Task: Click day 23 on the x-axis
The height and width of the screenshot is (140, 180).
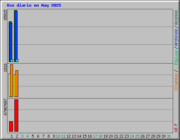Action: [127, 136]
